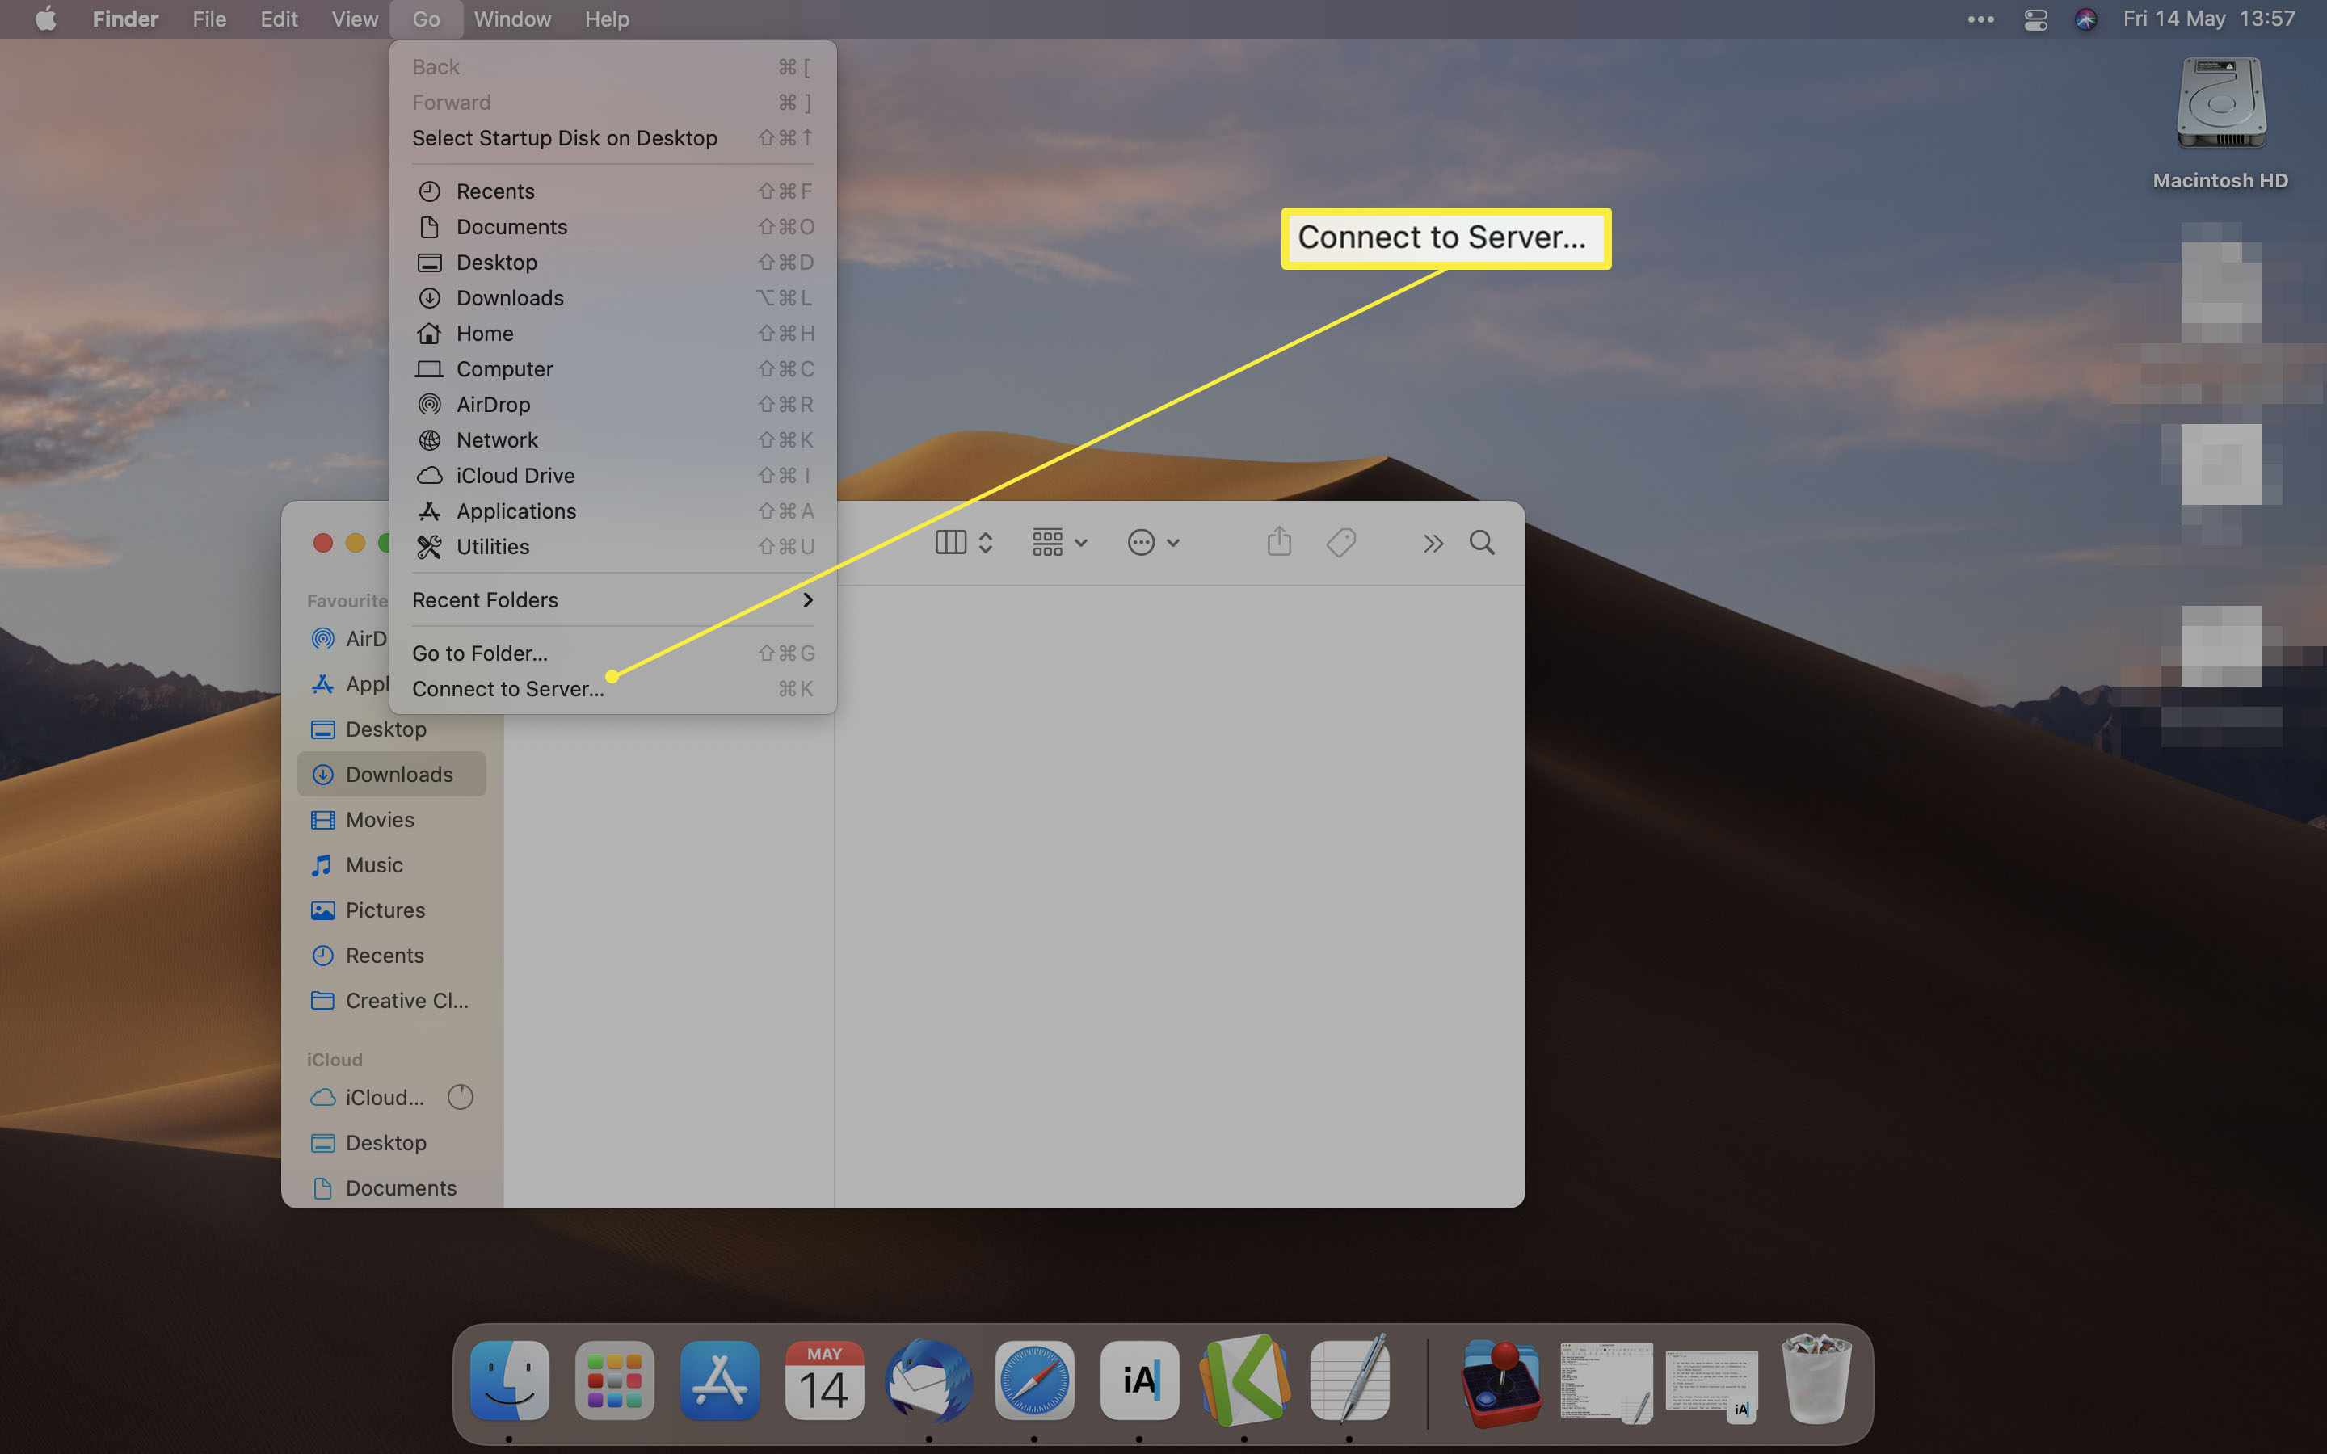Open Creative Cloud folder in sidebar
The width and height of the screenshot is (2327, 1454).
pos(391,1000)
